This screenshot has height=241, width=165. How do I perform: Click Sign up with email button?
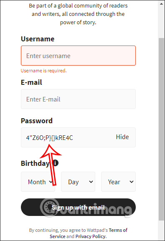pos(78,207)
